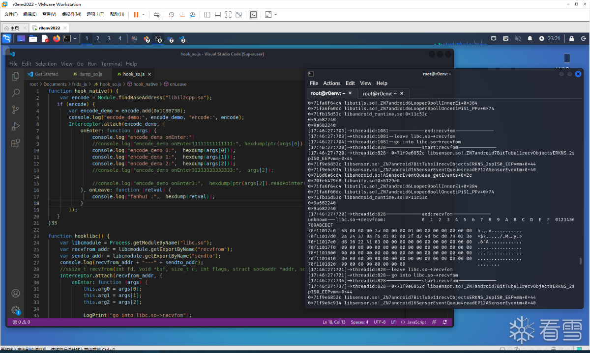Suspend the virtual machine with pause icon
Viewport: 590px width, 353px height.
(136, 15)
